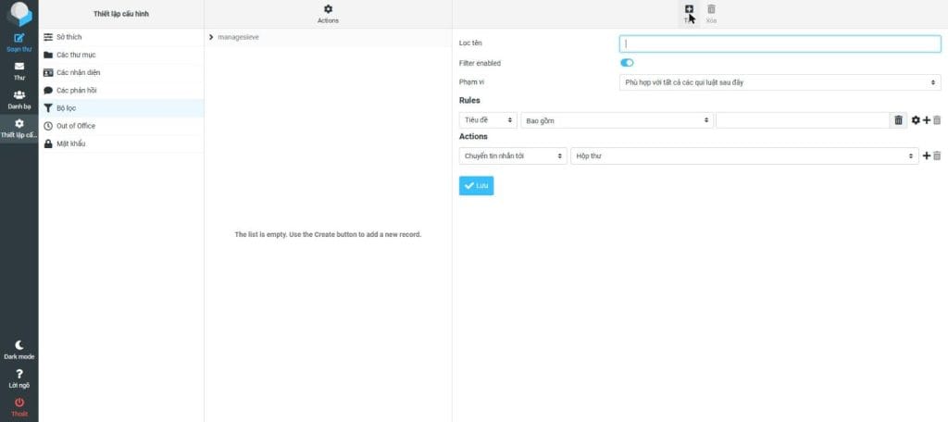Image resolution: width=948 pixels, height=422 pixels.
Task: Open the Bao gồm rule operator dropdown
Action: pyautogui.click(x=617, y=120)
